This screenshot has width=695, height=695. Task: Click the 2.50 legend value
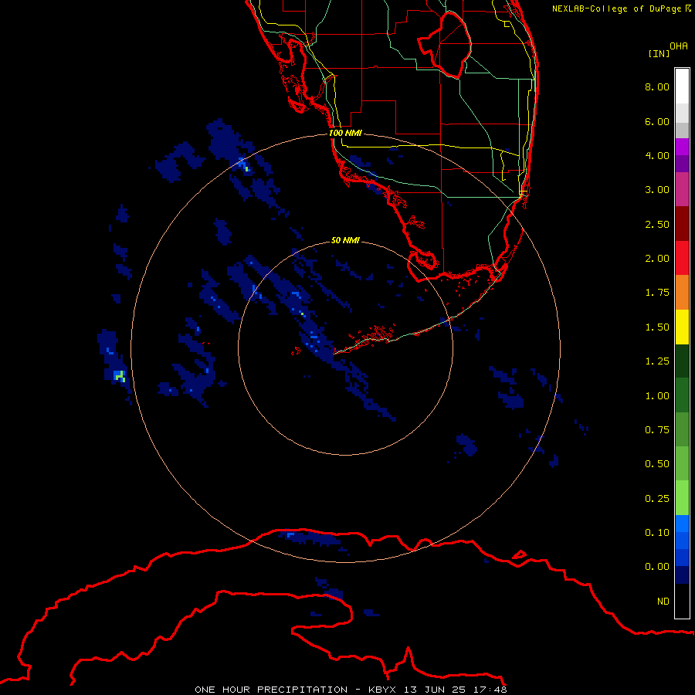(x=657, y=224)
